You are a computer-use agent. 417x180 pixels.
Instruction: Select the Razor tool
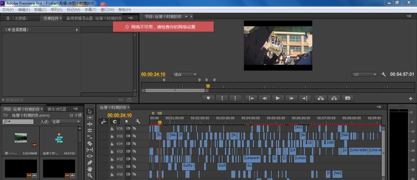pyautogui.click(x=90, y=143)
